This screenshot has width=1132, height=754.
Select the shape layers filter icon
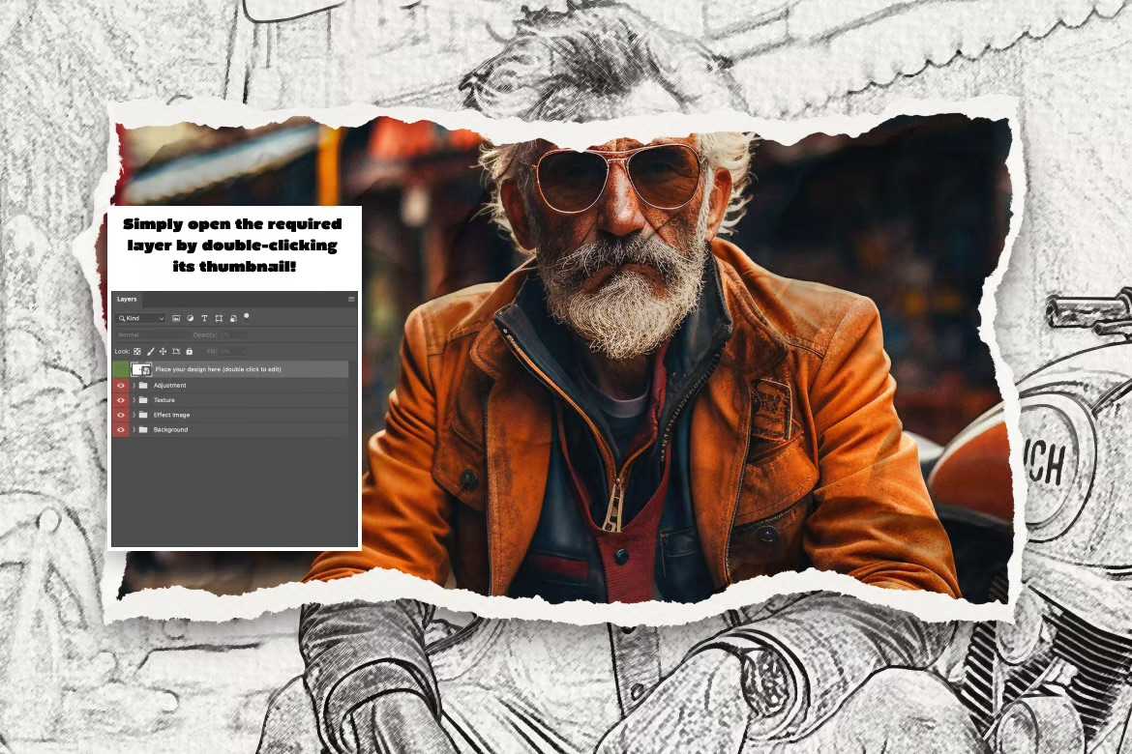click(220, 317)
